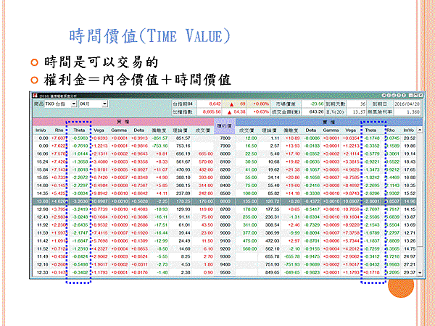Click the expiry date 2016/04/20
Viewport: 435px width, 326px height.
point(407,104)
